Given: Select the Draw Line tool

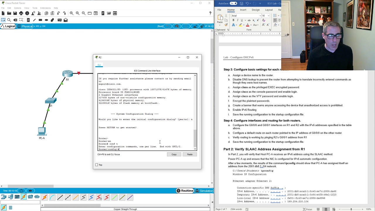Looking at the screenshot, I should 34,20.
